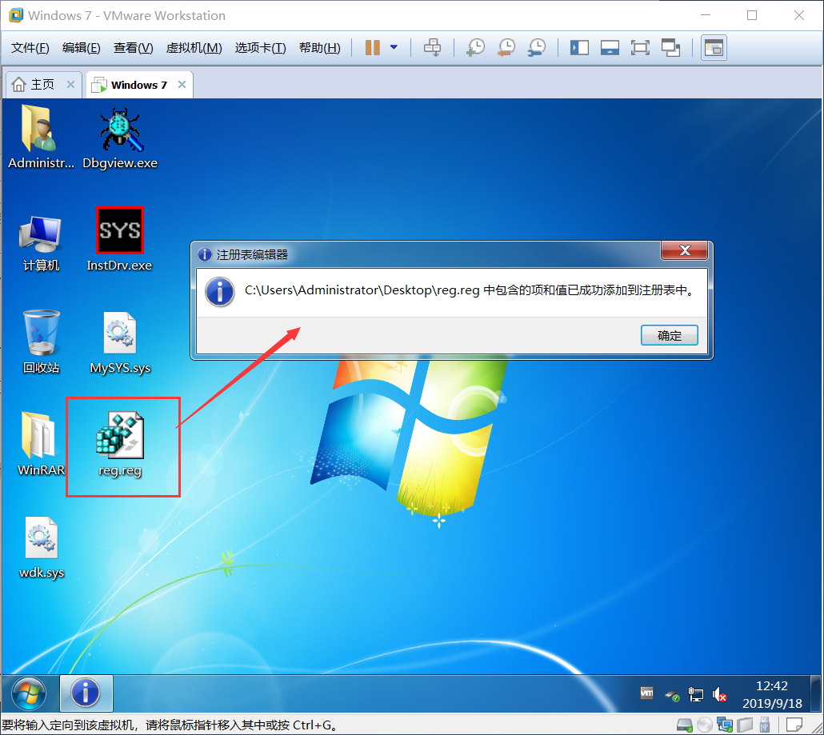
Task: Click the VMware pause virtual machine icon
Action: point(373,48)
